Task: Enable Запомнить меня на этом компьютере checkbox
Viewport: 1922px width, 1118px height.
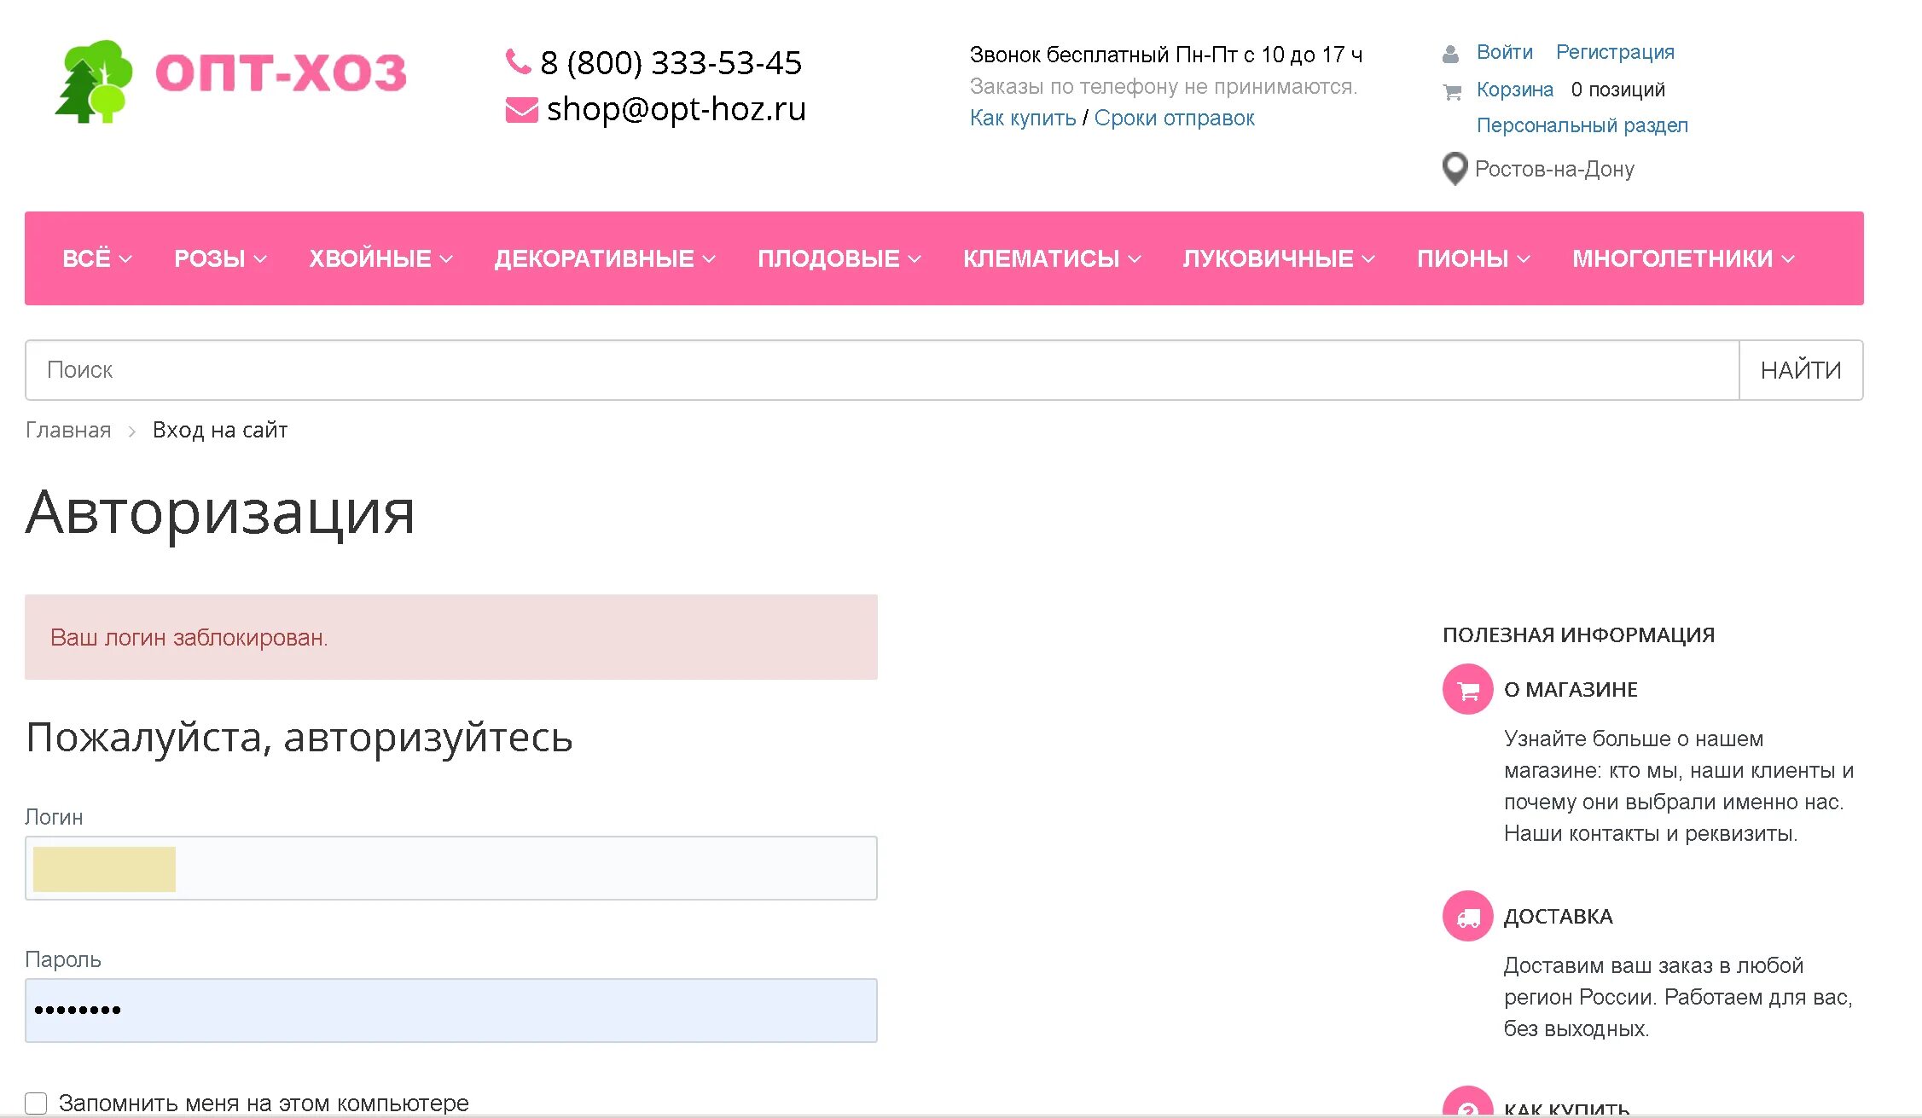Action: tap(36, 1103)
